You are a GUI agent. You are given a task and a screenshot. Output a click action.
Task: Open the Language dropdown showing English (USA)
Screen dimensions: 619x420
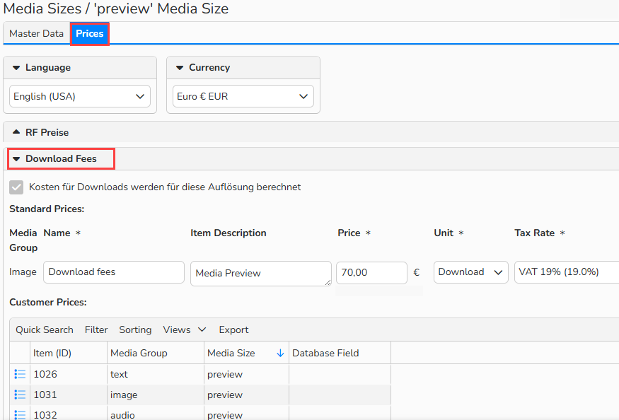tap(80, 96)
